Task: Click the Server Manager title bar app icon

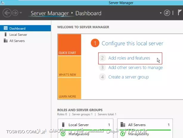Action: (2, 2)
